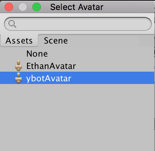Click empty tab strip beside Scene tab
The width and height of the screenshot is (155, 151).
113,40
